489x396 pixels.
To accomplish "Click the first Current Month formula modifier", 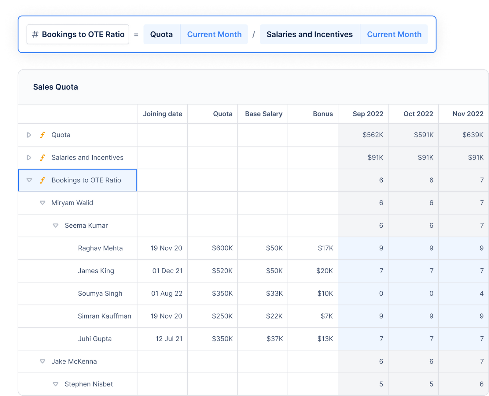I will (214, 34).
